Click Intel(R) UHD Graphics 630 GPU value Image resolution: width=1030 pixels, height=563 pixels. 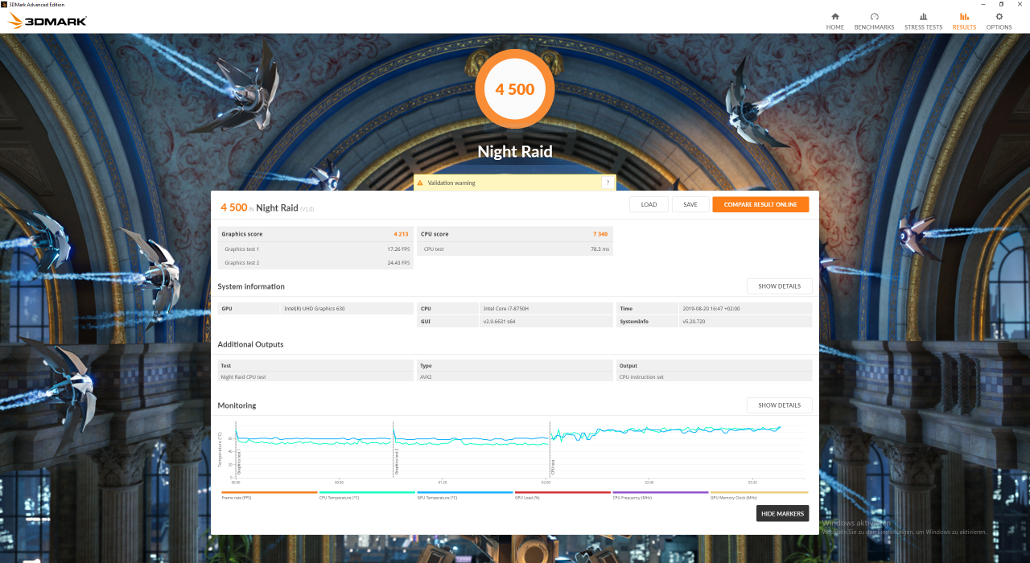(x=314, y=308)
